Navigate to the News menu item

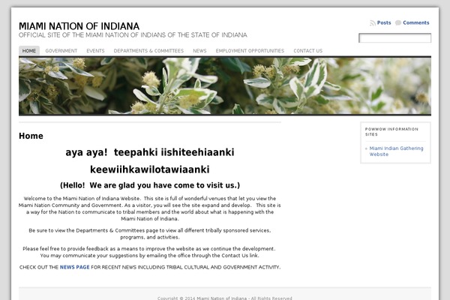pyautogui.click(x=199, y=51)
